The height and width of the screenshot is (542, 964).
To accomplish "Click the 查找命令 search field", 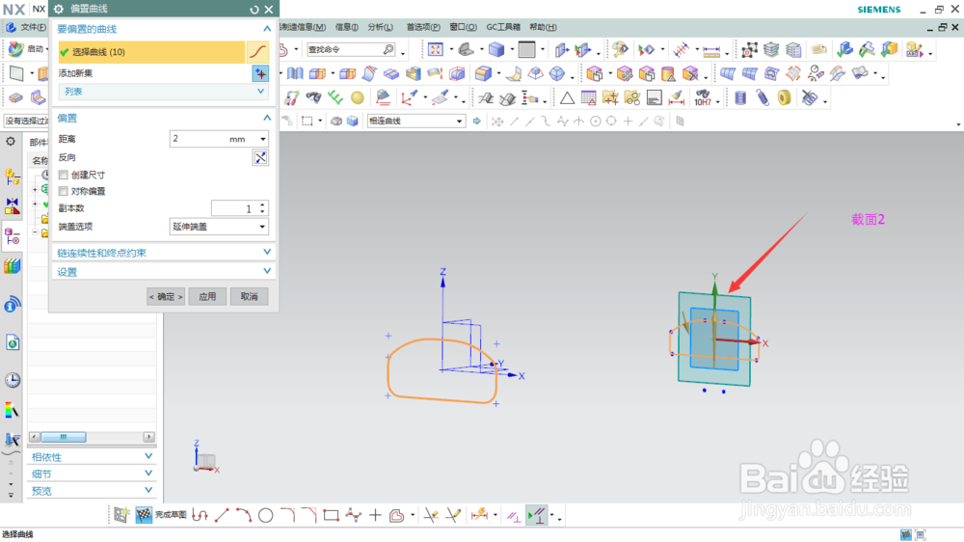I will pos(351,49).
